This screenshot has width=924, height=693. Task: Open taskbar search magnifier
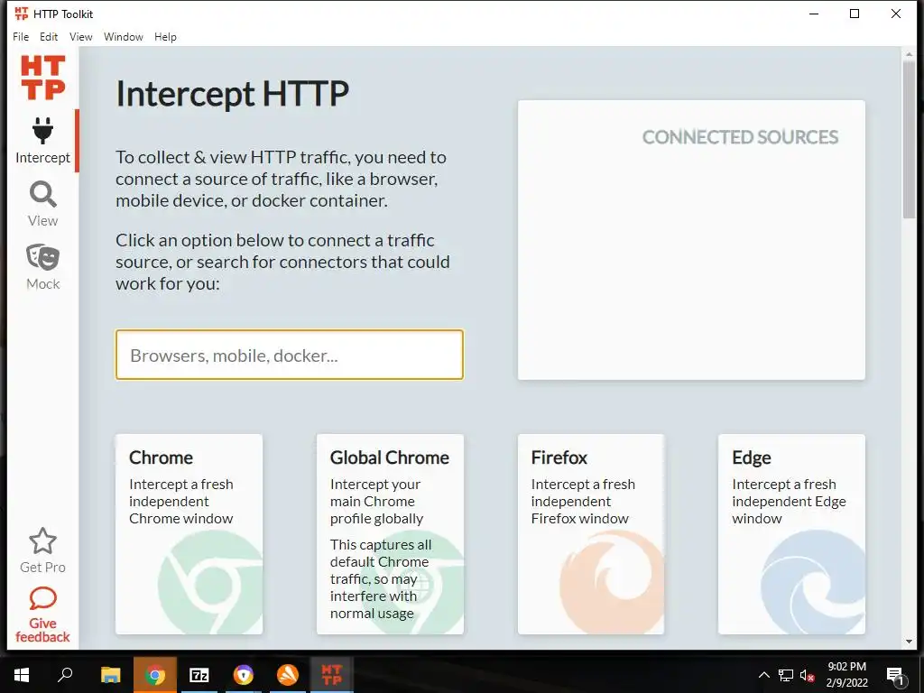click(65, 675)
